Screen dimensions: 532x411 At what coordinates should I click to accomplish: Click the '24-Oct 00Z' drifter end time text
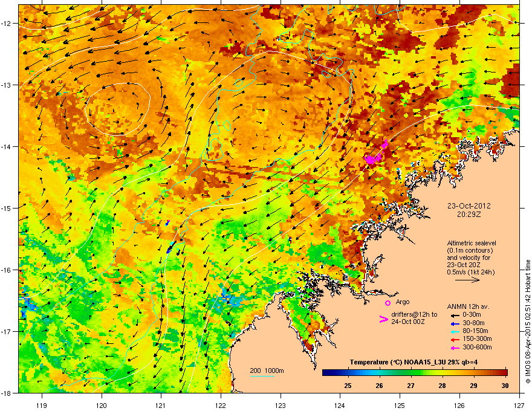point(407,322)
